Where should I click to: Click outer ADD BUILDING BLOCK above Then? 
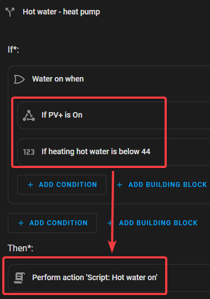pyautogui.click(x=152, y=223)
